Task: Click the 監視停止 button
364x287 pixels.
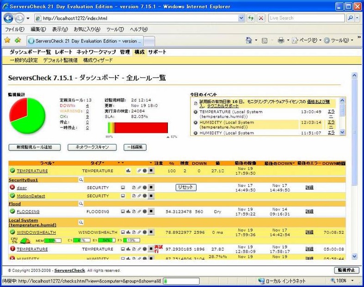Action: click(x=346, y=270)
